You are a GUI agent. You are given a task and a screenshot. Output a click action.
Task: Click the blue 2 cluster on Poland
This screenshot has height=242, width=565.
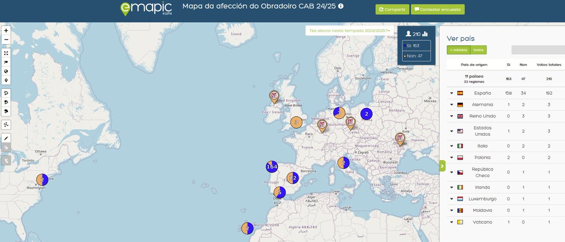[x=366, y=113]
